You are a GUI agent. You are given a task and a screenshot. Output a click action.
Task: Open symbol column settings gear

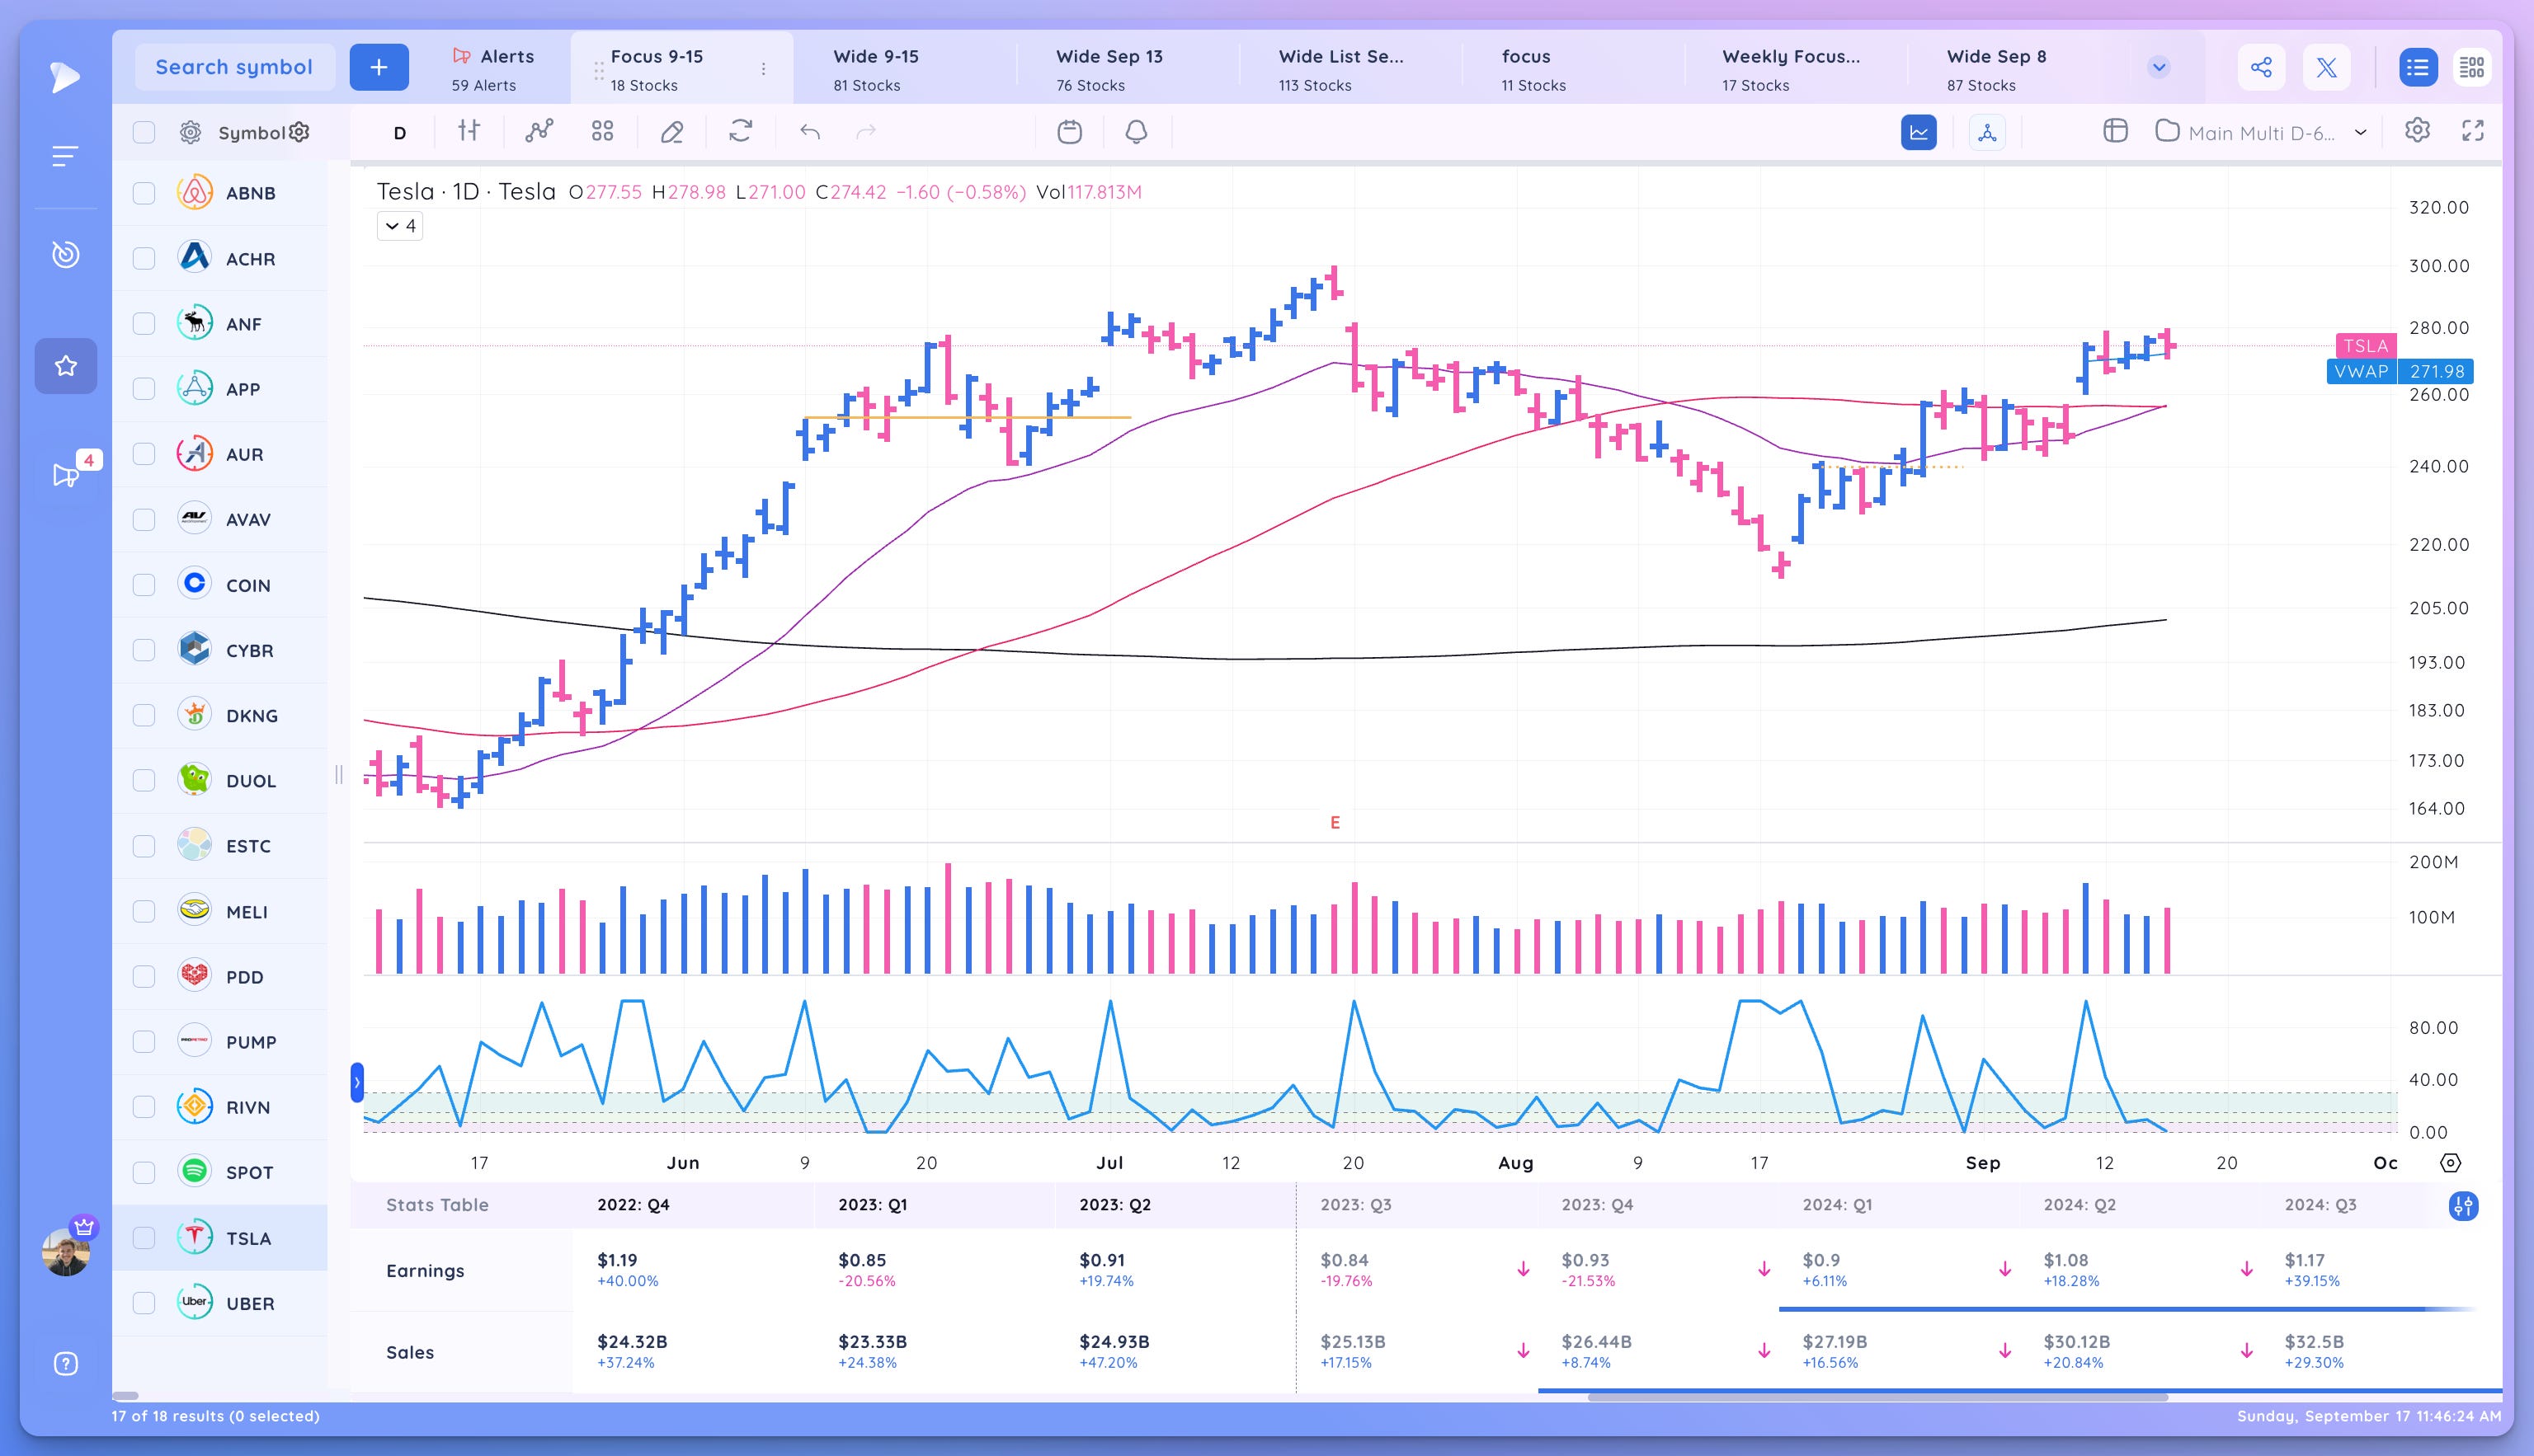[x=299, y=132]
